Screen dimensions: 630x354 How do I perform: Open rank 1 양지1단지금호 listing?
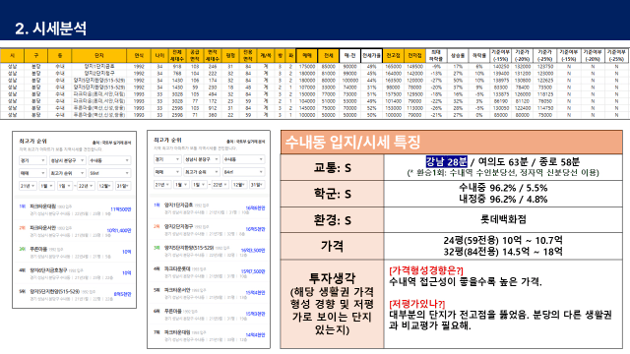click(x=209, y=208)
